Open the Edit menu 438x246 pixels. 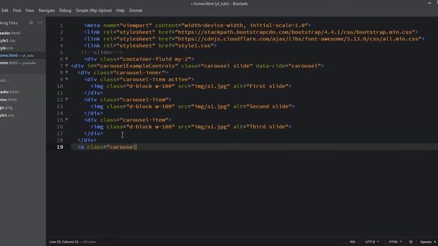[x=5, y=10]
